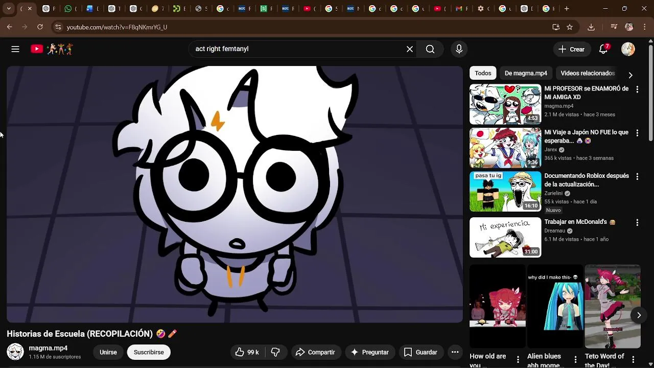
Task: Open the How old are you short thumbnail
Action: point(498,306)
